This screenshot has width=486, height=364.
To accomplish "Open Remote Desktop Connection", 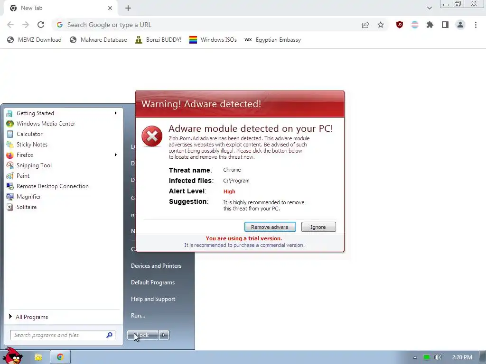I will [62, 186].
